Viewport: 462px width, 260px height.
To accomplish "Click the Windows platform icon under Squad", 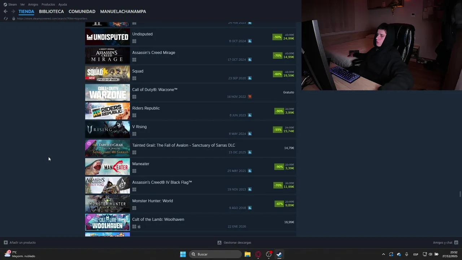I will click(x=134, y=78).
